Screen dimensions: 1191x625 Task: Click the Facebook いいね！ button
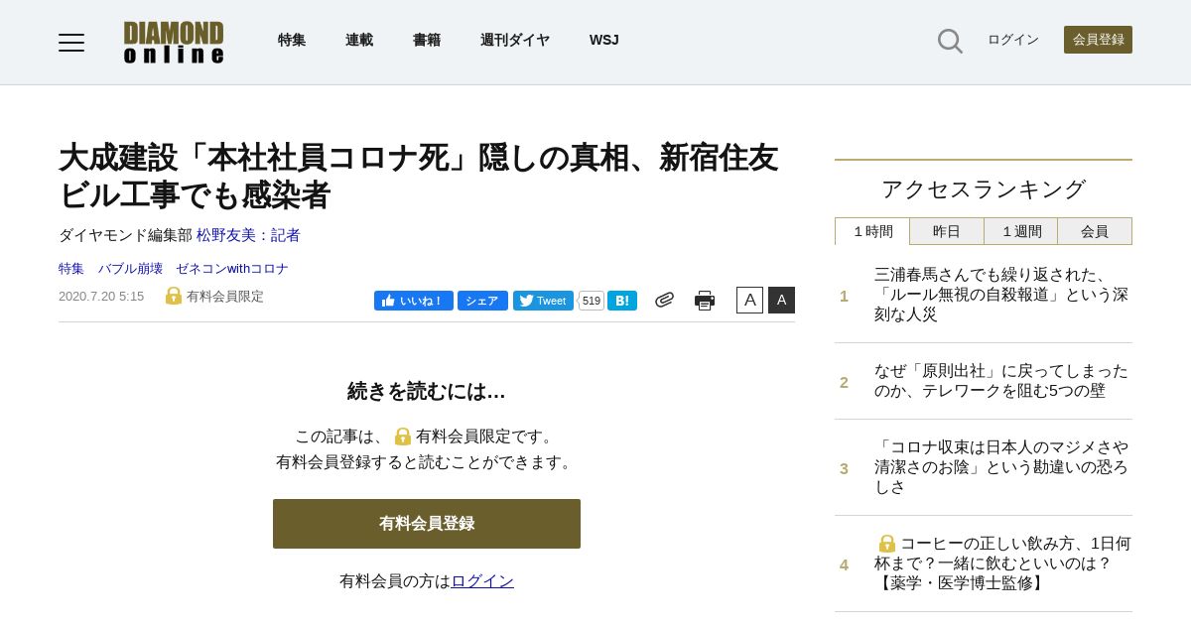(414, 301)
